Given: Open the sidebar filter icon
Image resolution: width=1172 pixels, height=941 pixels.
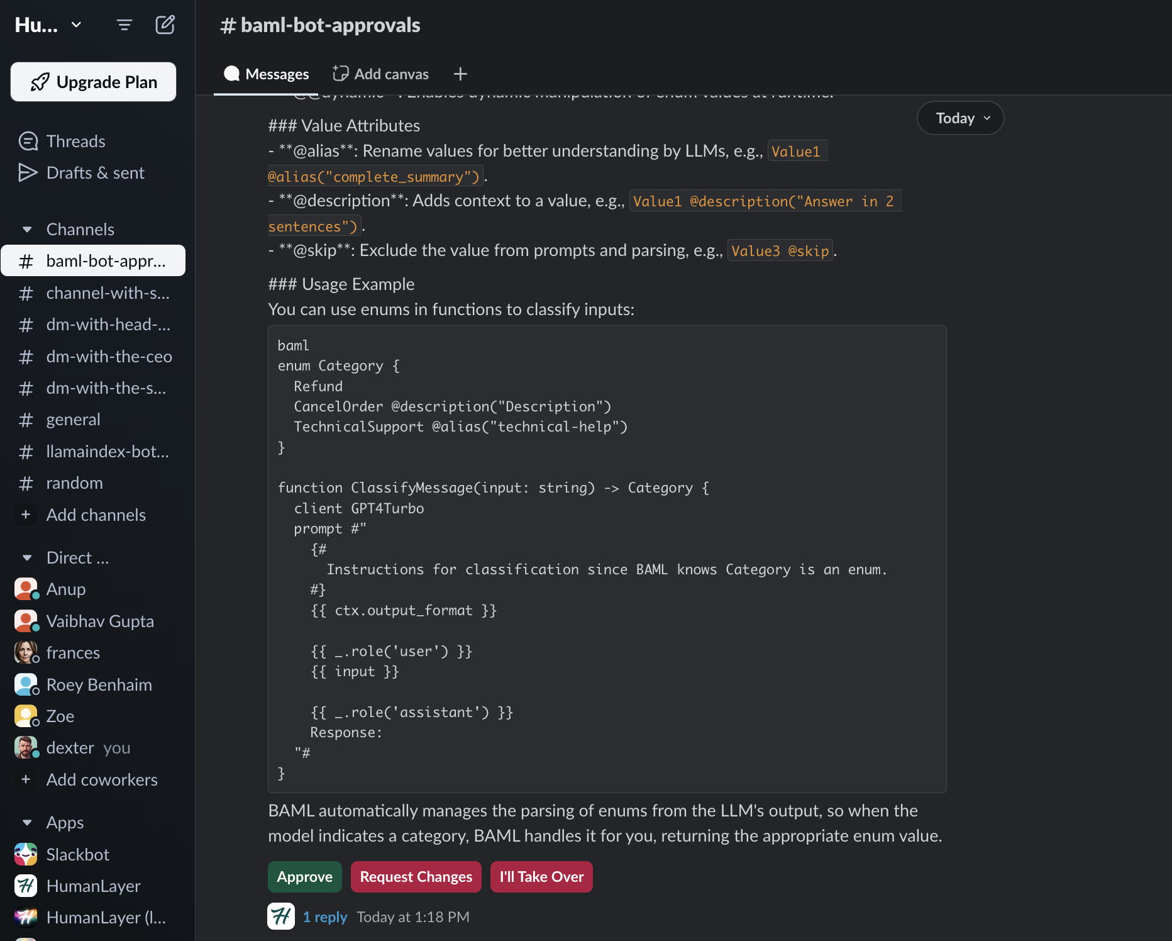Looking at the screenshot, I should click(124, 25).
